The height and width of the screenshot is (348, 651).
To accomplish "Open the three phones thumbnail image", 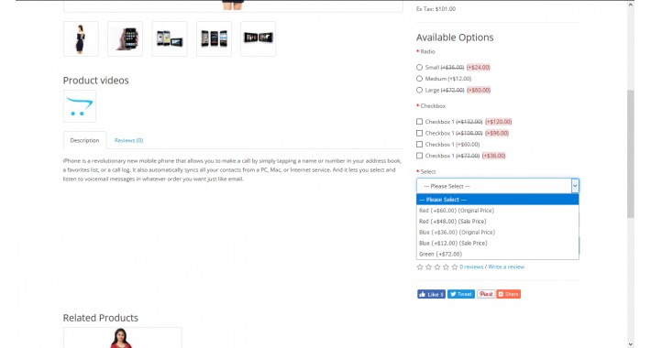I will 214,39.
